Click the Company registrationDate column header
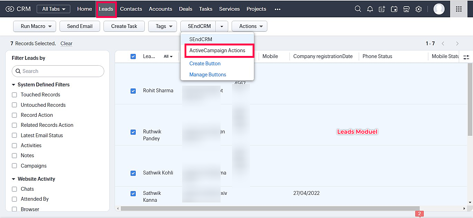Screen dimensions: 473x218 323,56
